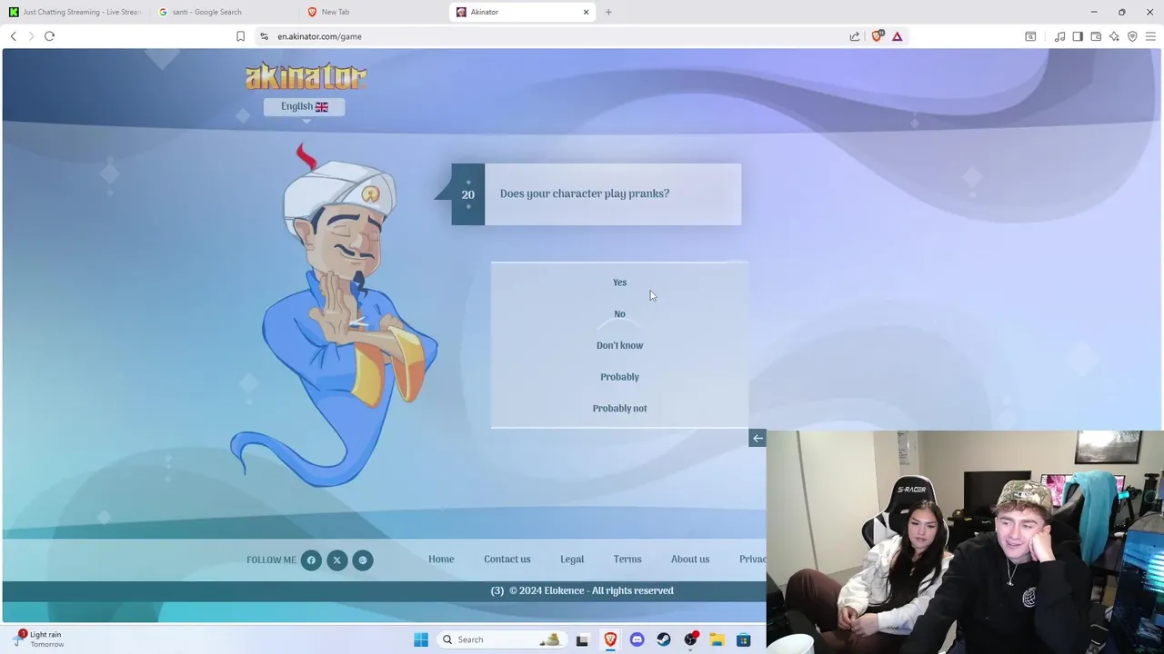
Task: Open File Explorer from taskbar
Action: tap(717, 639)
